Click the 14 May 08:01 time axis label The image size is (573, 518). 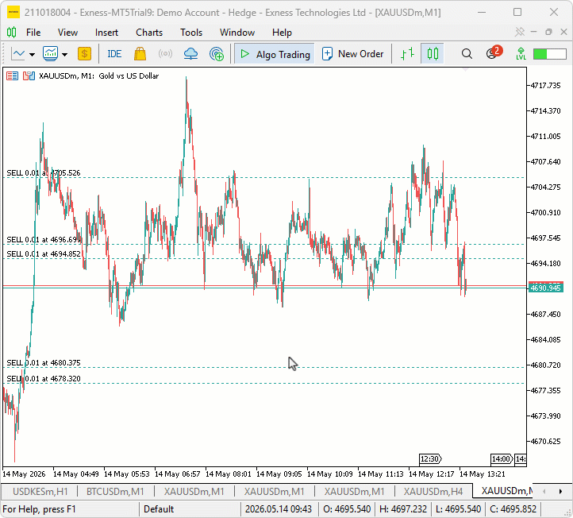pyautogui.click(x=229, y=474)
